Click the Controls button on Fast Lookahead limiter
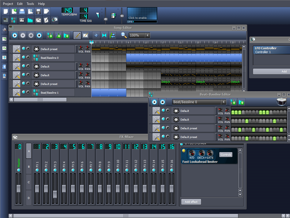Image resolution: width=290 pixels, height=218 pixels. tap(226, 154)
